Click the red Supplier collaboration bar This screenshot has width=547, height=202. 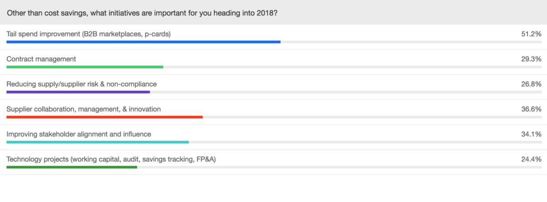pos(104,117)
